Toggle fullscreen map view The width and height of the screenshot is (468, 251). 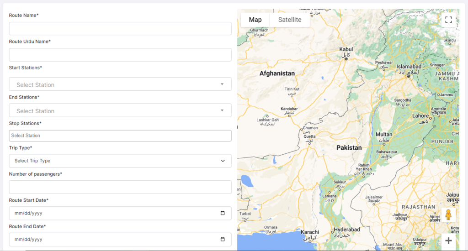tap(448, 20)
